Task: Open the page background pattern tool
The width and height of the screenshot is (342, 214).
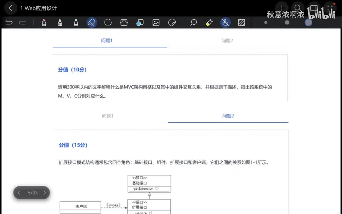Action: click(241, 23)
